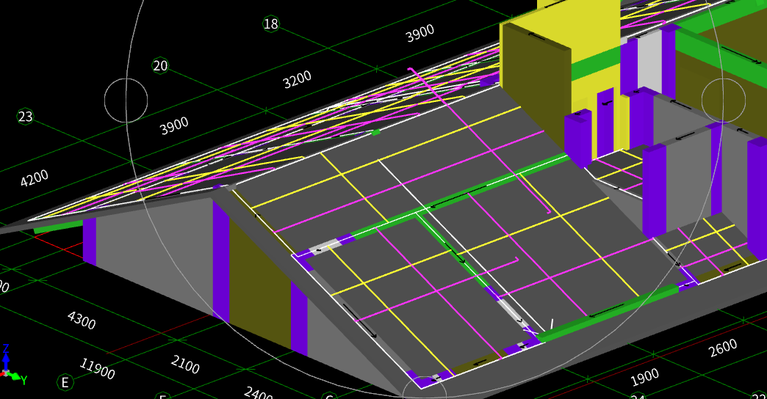Click the 1900 grid dimension
The height and width of the screenshot is (399, 767).
click(645, 377)
